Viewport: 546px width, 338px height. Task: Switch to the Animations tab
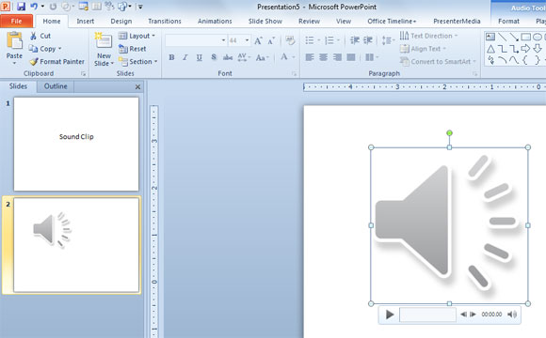pyautogui.click(x=215, y=22)
